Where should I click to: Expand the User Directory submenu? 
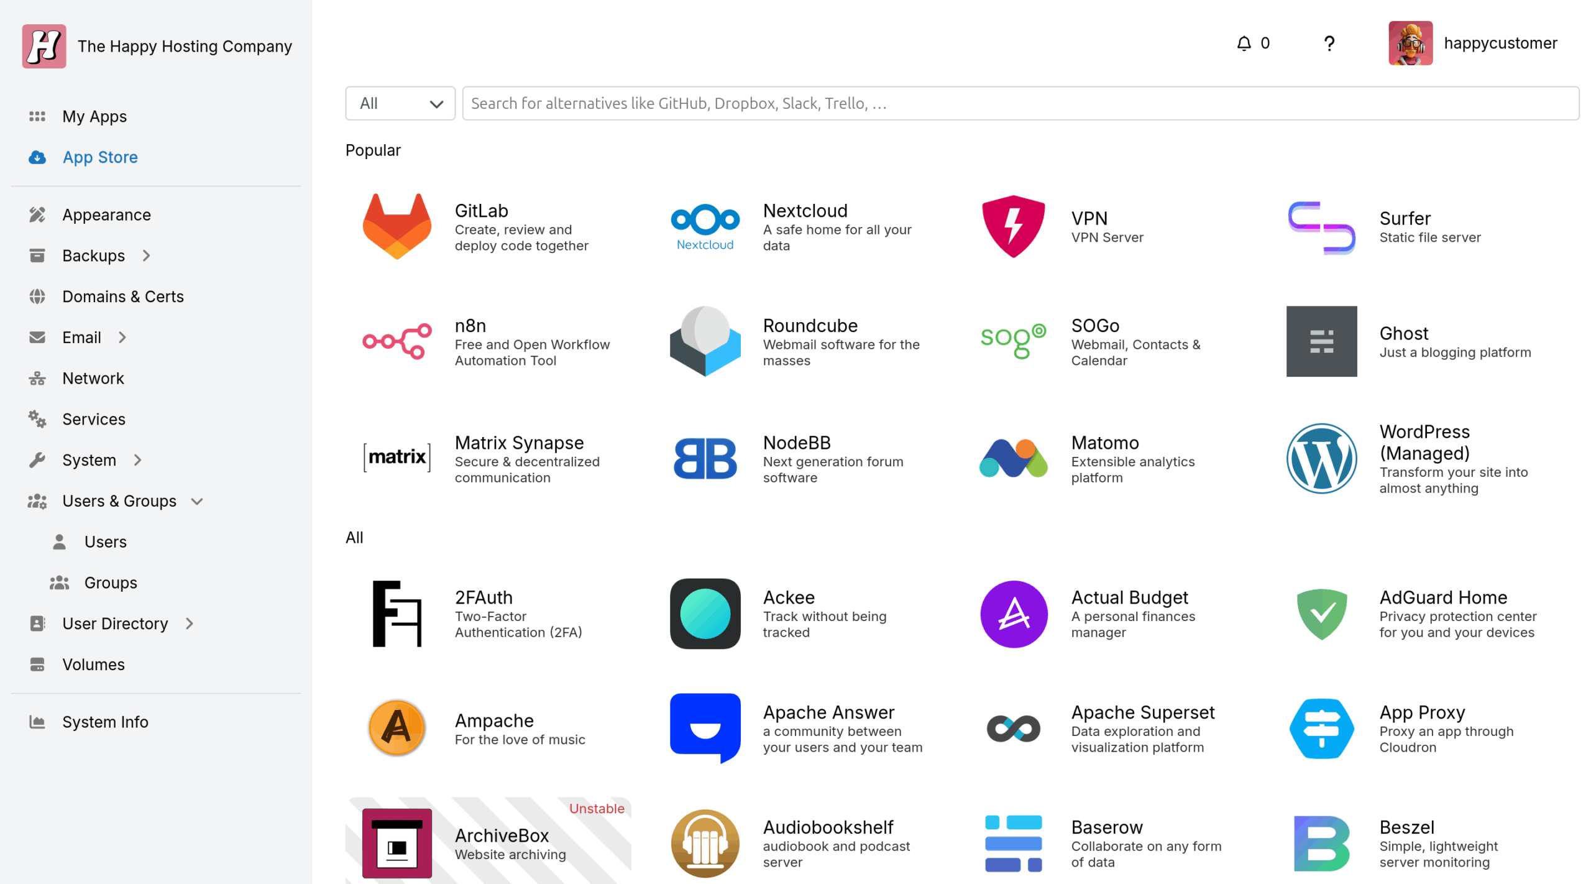tap(190, 624)
